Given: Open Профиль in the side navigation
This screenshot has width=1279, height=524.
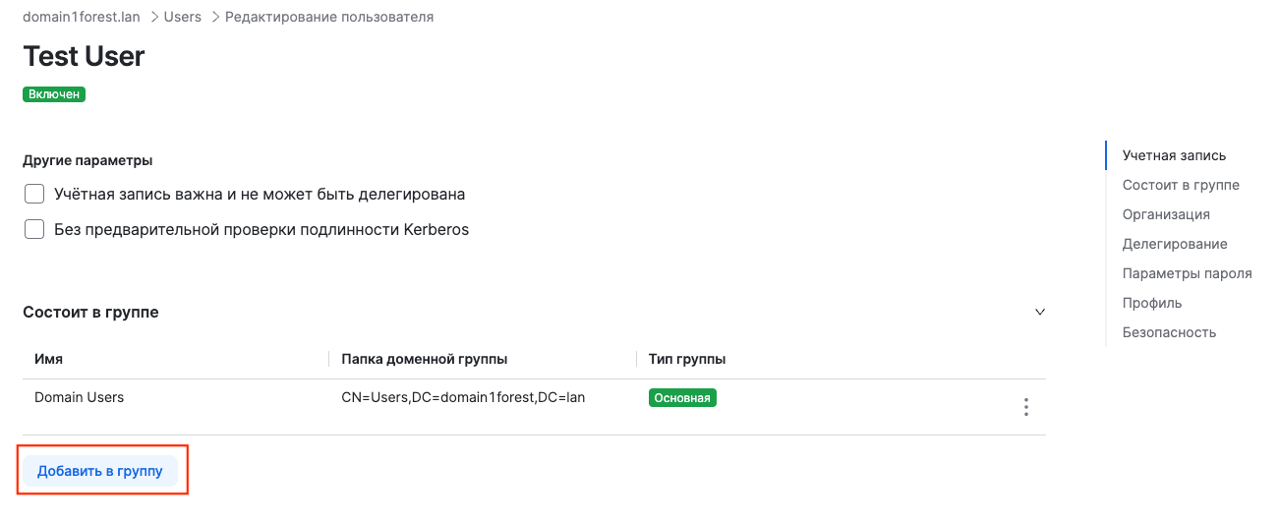Looking at the screenshot, I should (x=1152, y=303).
